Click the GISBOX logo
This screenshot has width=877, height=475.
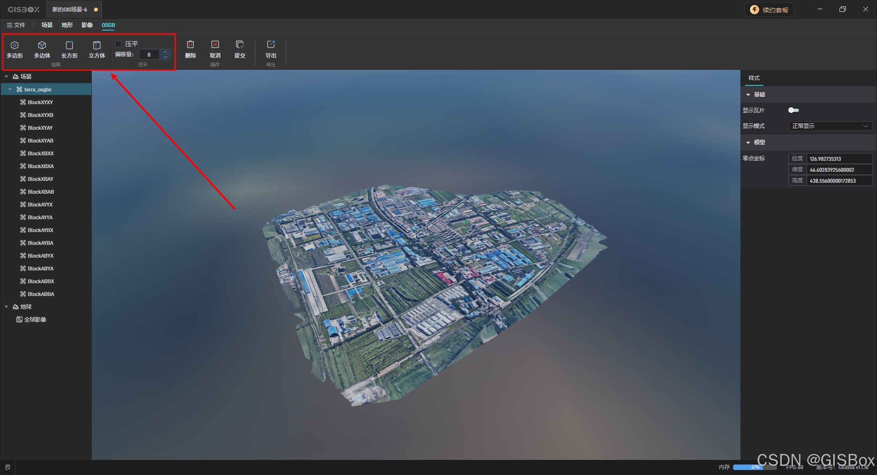click(x=23, y=10)
